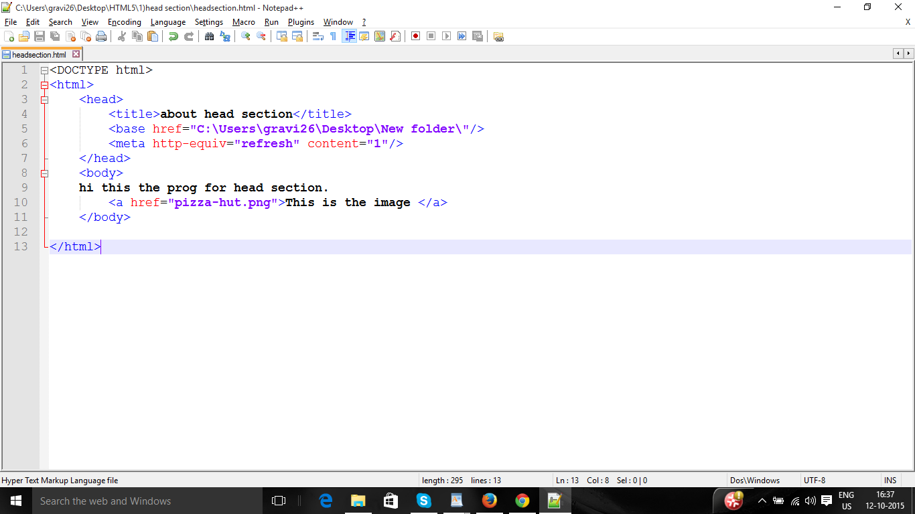Toggle the Show Indent Guide button
Viewport: 915px width, 514px height.
[x=349, y=36]
